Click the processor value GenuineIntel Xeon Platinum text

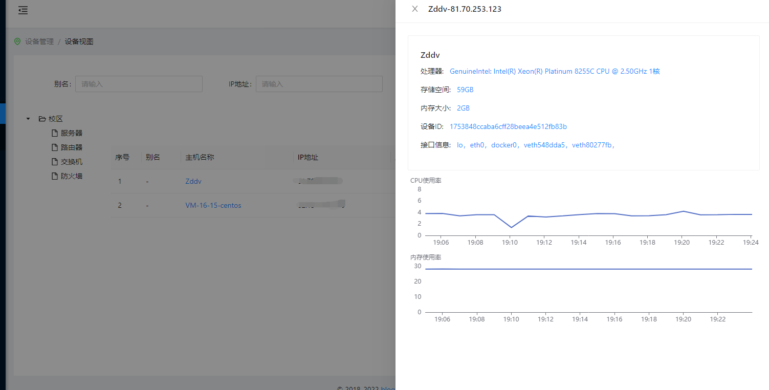pos(555,71)
